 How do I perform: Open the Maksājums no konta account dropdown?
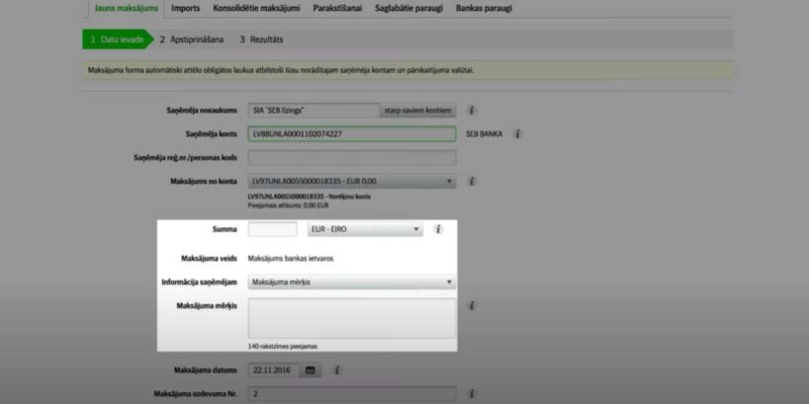(x=352, y=182)
